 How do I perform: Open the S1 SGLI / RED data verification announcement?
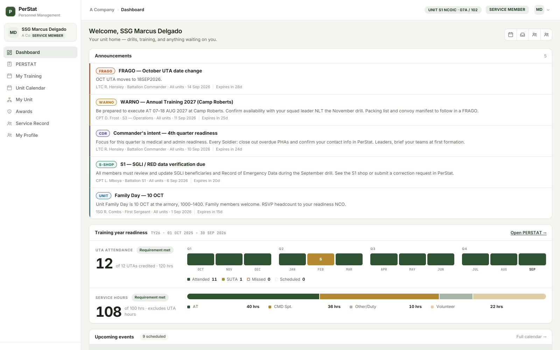click(321, 172)
